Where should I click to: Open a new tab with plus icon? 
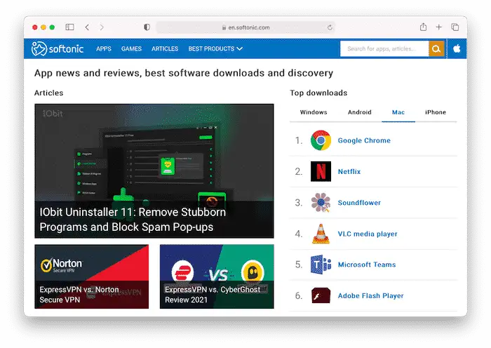click(x=438, y=27)
